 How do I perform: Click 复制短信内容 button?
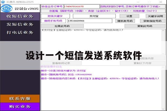tap(145, 58)
